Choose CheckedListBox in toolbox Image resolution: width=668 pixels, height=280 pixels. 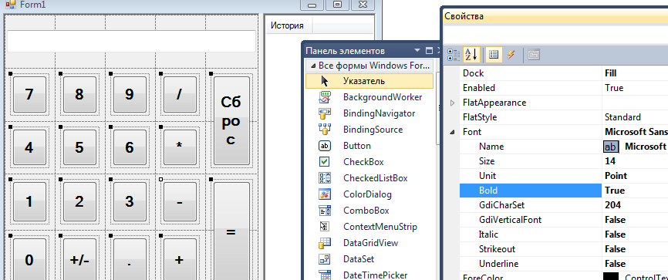tap(369, 178)
